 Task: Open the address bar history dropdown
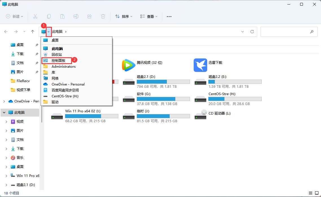[x=243, y=32]
